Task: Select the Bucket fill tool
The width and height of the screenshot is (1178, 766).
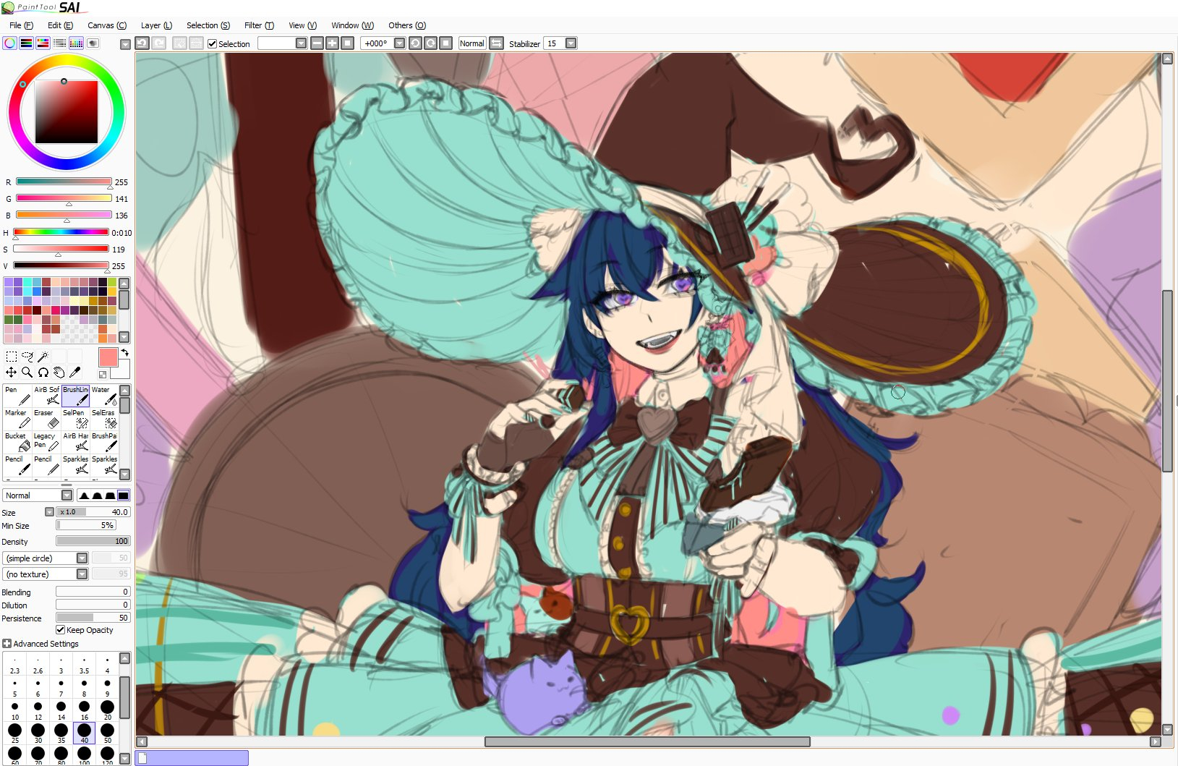Action: click(x=17, y=442)
